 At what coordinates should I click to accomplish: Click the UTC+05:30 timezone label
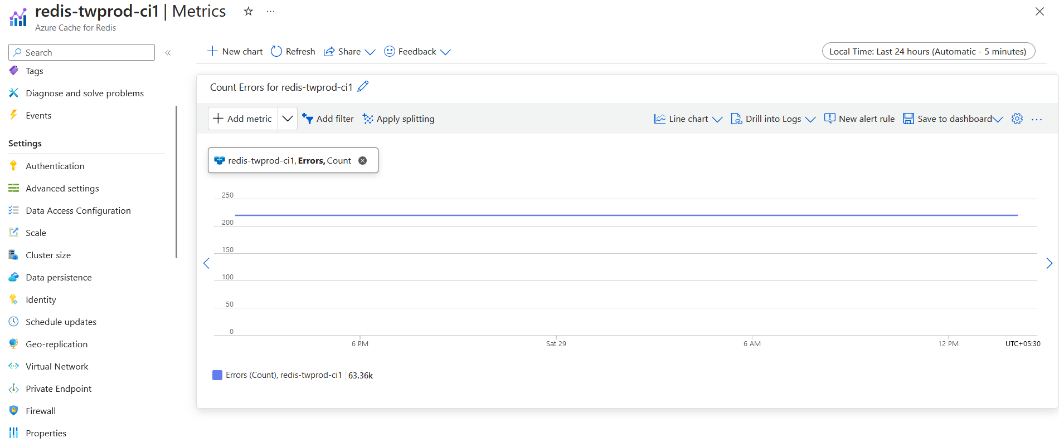[1023, 343]
